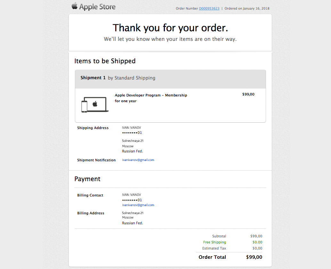This screenshot has height=269, width=331.
Task: Click the $99,00 item price
Action: point(248,94)
